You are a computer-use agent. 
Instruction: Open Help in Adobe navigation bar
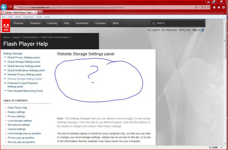pos(67,23)
